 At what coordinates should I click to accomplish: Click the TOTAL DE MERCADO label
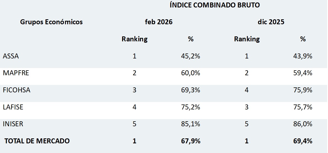point(37,141)
